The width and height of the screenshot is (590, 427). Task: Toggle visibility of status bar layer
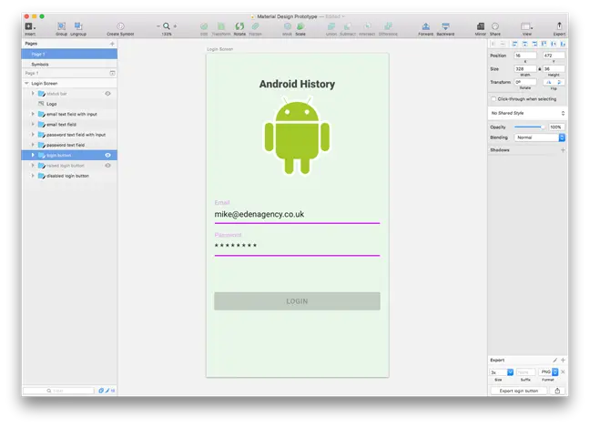point(108,93)
